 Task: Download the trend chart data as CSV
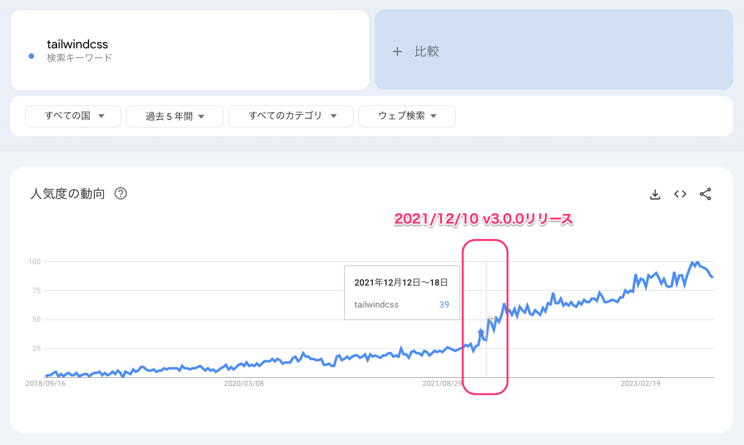coord(655,194)
